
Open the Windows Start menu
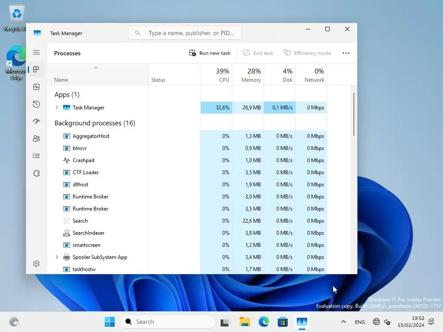(x=109, y=322)
